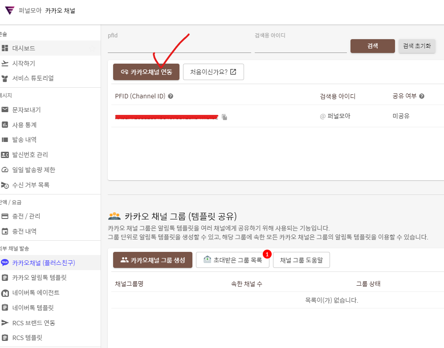This screenshot has width=444, height=348.
Task: Click the 그룹 상태 column header
Action: 368,284
